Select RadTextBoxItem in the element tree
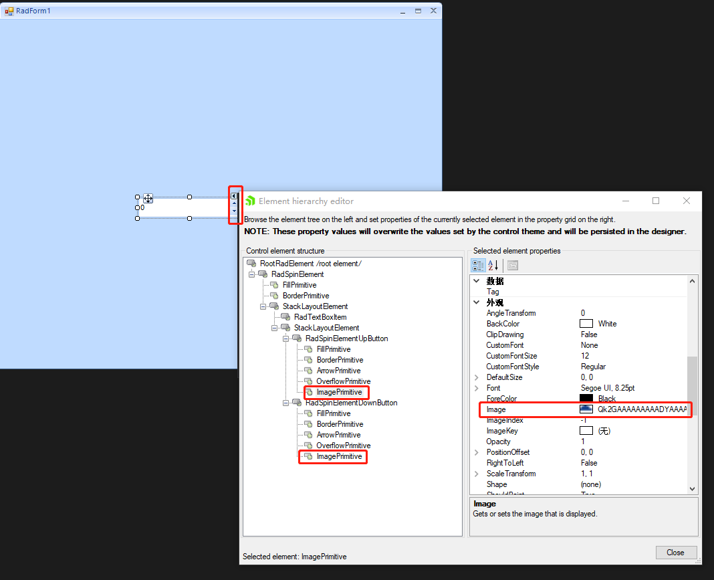This screenshot has height=580, width=714. coord(320,317)
